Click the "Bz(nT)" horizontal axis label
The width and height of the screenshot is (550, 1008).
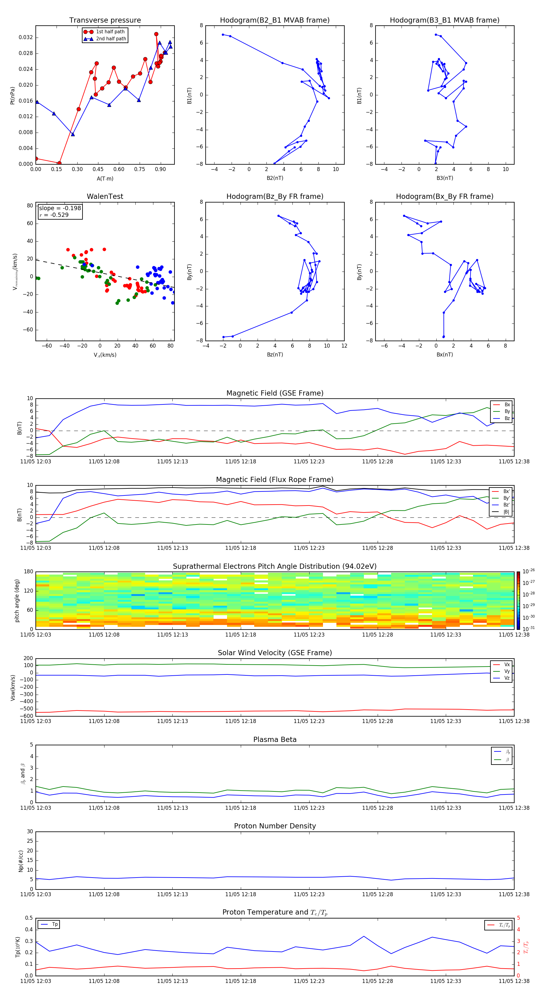coord(275,355)
